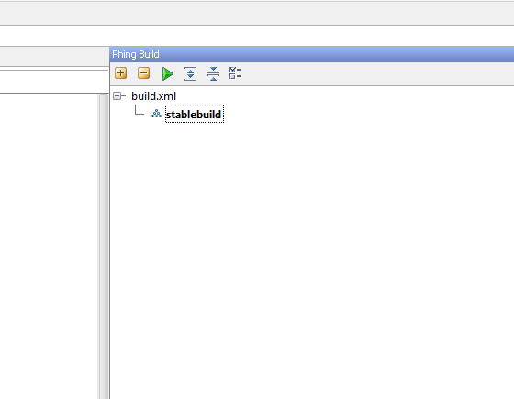Click the Add build file plus icon
Image resolution: width=514 pixels, height=399 pixels.
tap(120, 73)
